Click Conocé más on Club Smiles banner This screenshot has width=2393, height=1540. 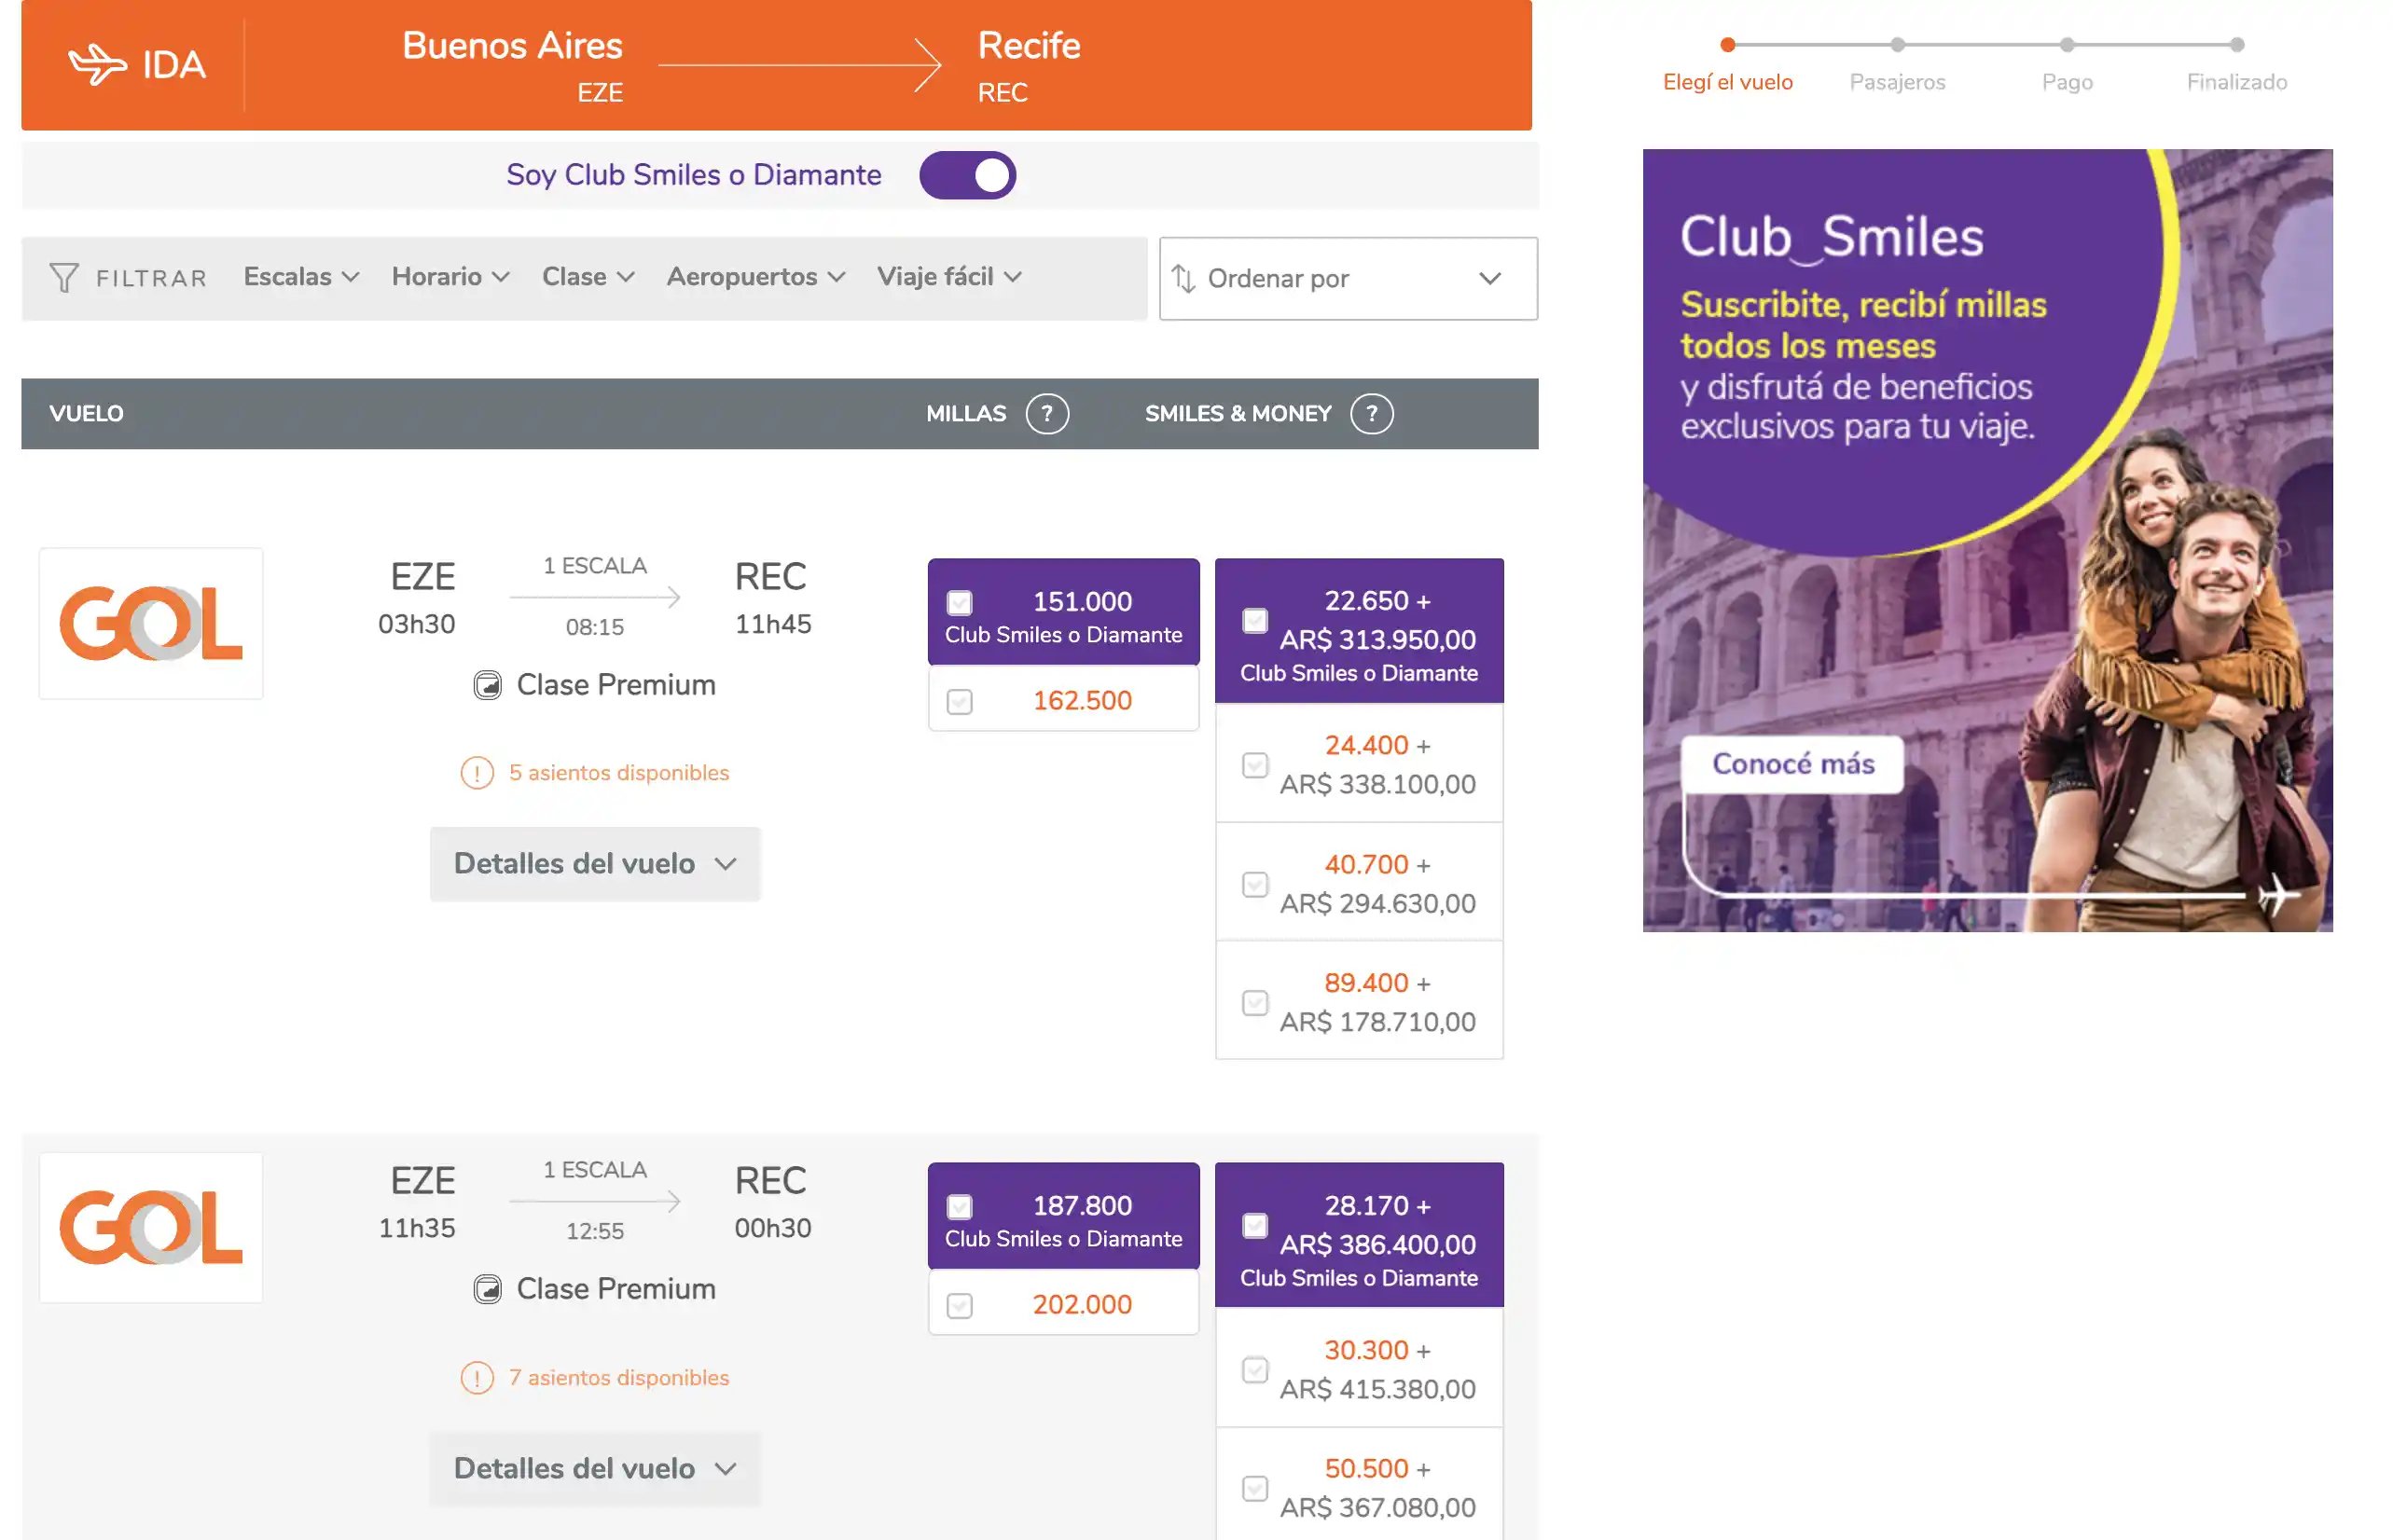click(x=1792, y=764)
